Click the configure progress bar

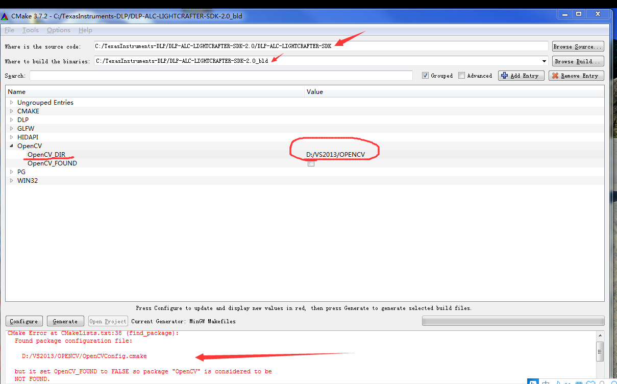coord(513,321)
